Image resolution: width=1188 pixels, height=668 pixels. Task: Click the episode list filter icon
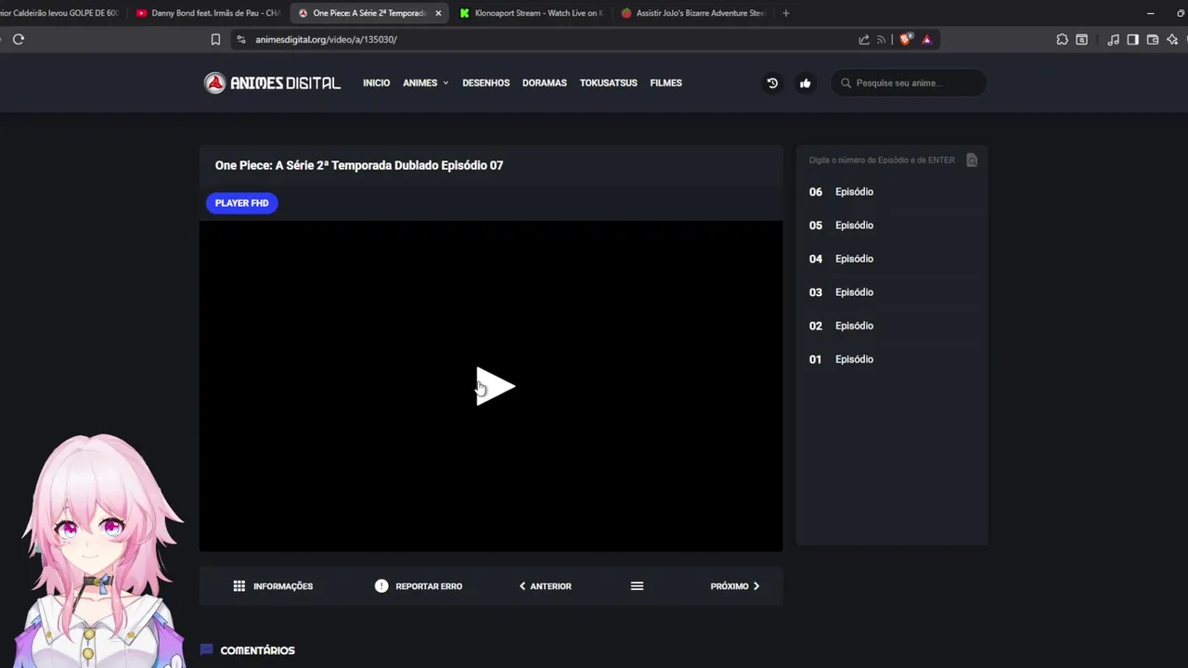pos(972,160)
